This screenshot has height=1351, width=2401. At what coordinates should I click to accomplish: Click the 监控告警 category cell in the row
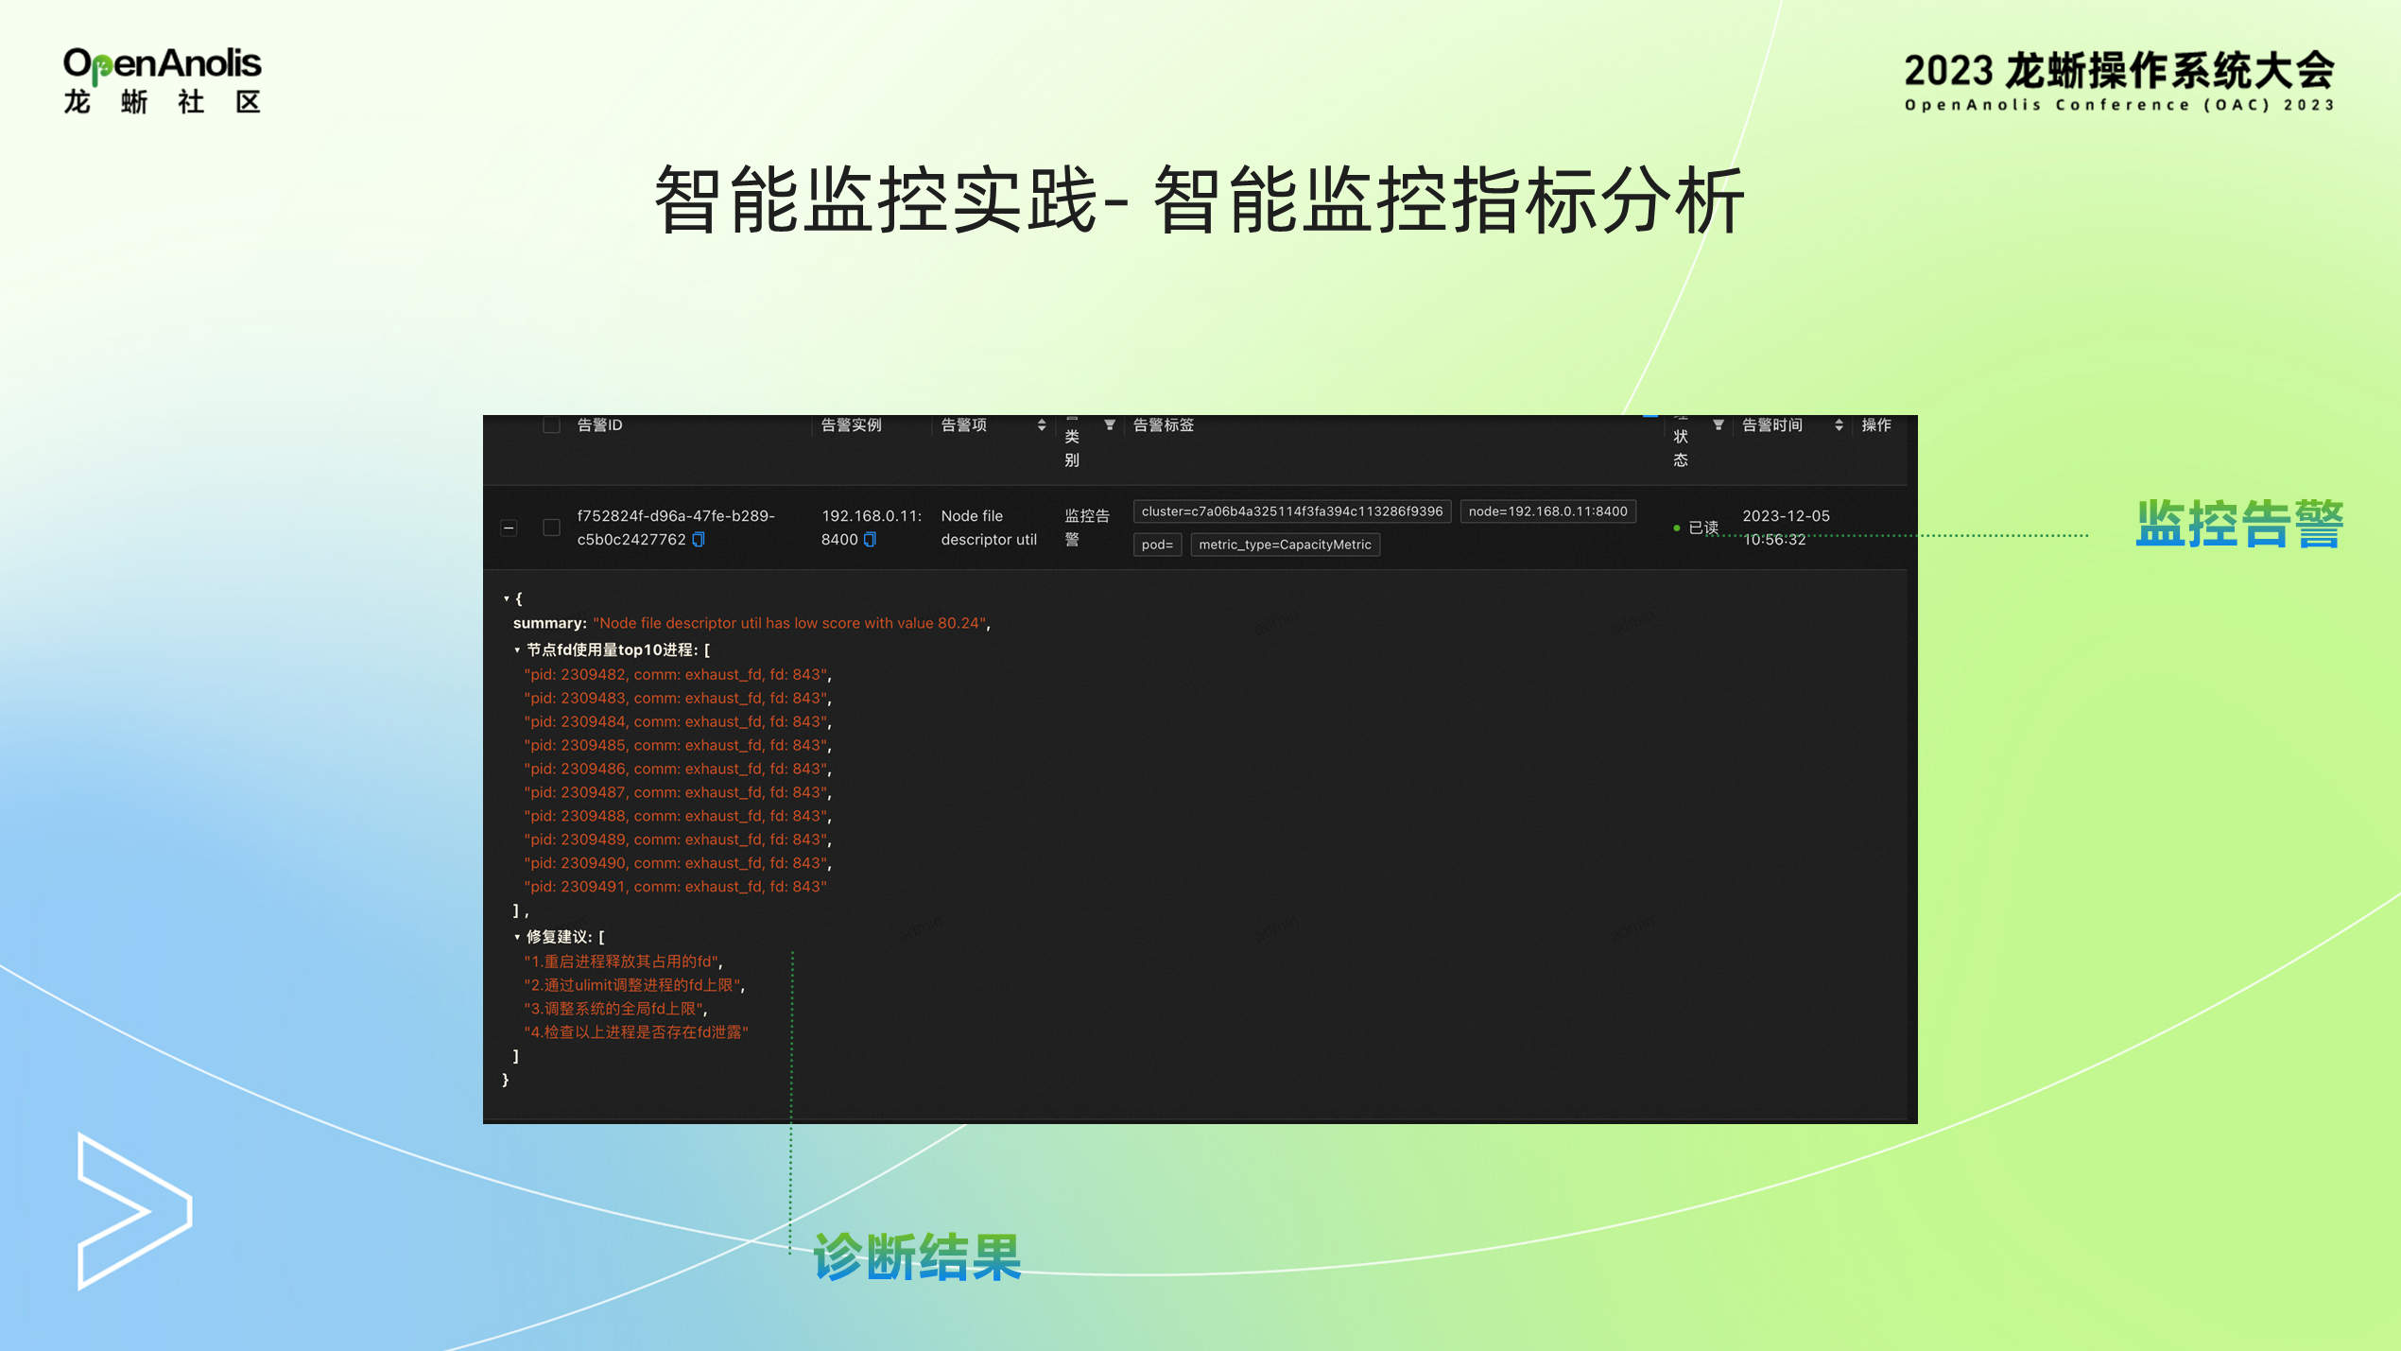(x=1086, y=528)
